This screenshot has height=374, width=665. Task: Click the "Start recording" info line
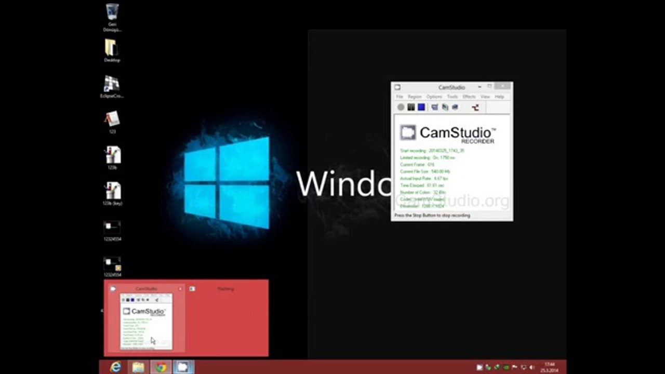(432, 151)
